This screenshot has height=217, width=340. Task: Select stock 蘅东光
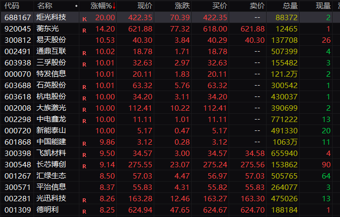[47, 29]
